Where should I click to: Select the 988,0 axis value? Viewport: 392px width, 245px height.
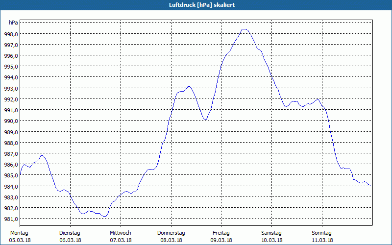11,143
